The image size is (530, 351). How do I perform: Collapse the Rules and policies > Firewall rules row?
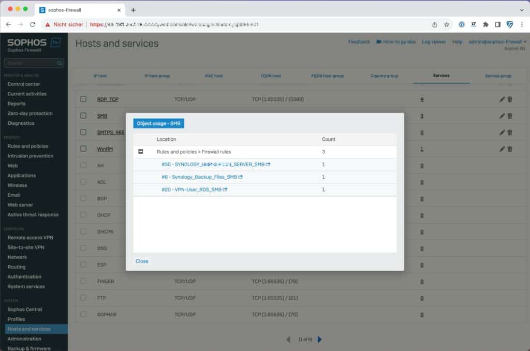[x=140, y=152]
